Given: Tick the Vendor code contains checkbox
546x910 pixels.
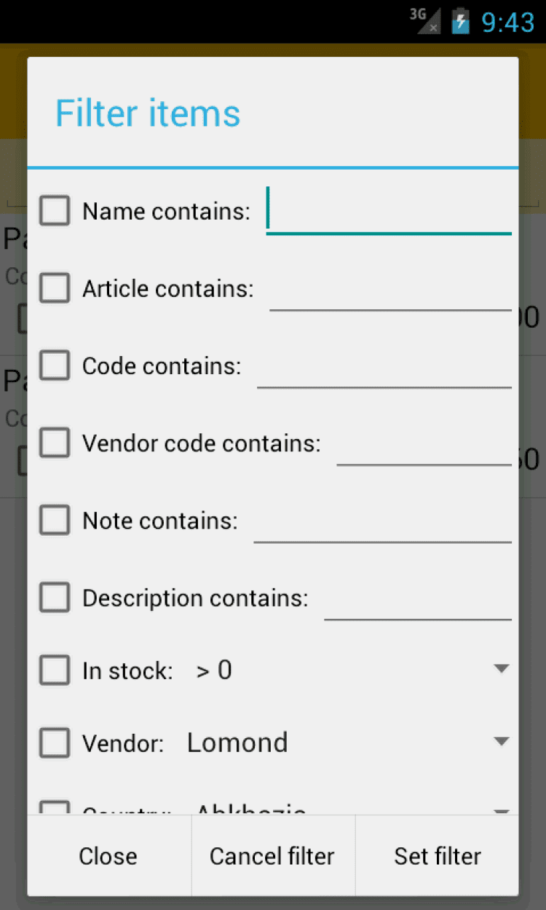Looking at the screenshot, I should pyautogui.click(x=55, y=443).
